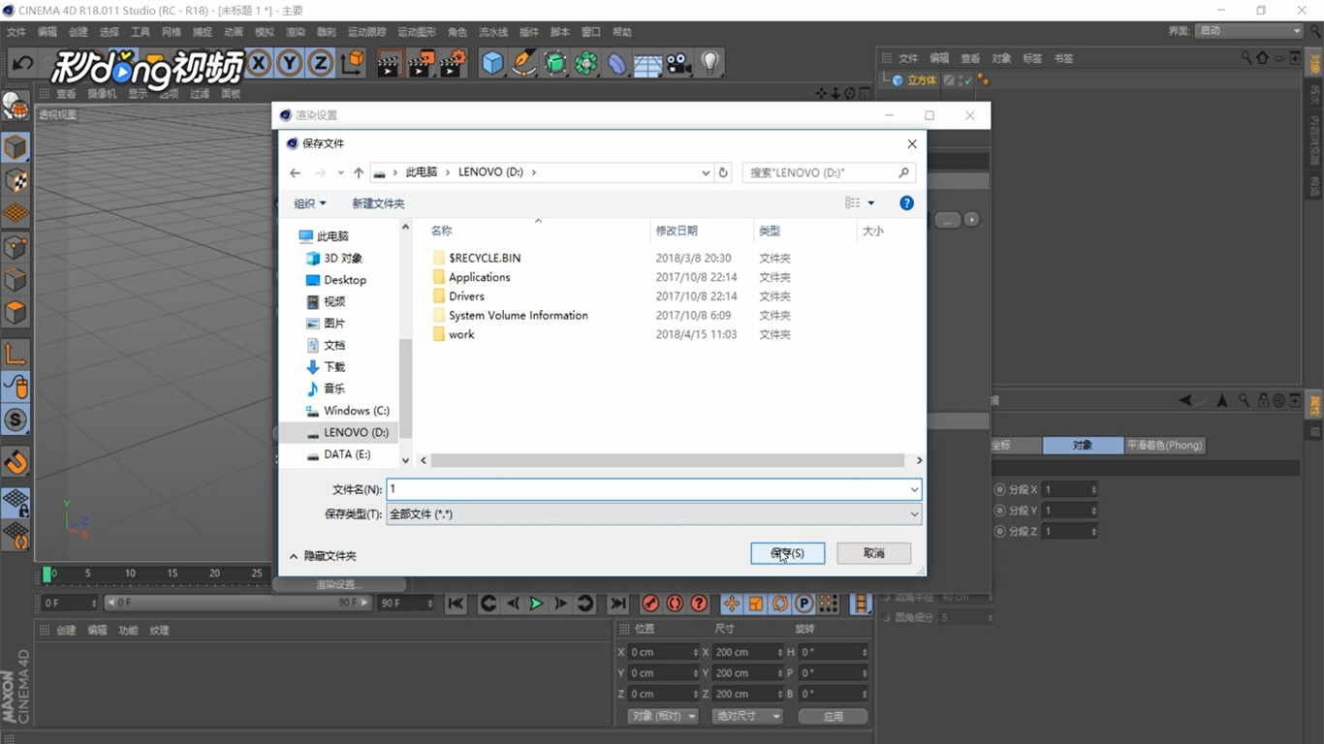
Task: Click the purple Bend deformer icon
Action: pyautogui.click(x=617, y=64)
